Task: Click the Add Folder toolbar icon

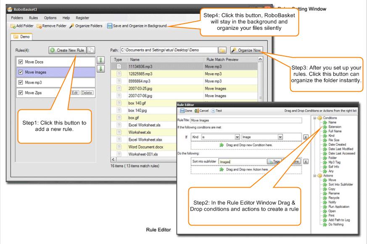Action: 13,26
